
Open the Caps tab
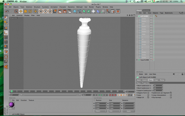156,80
